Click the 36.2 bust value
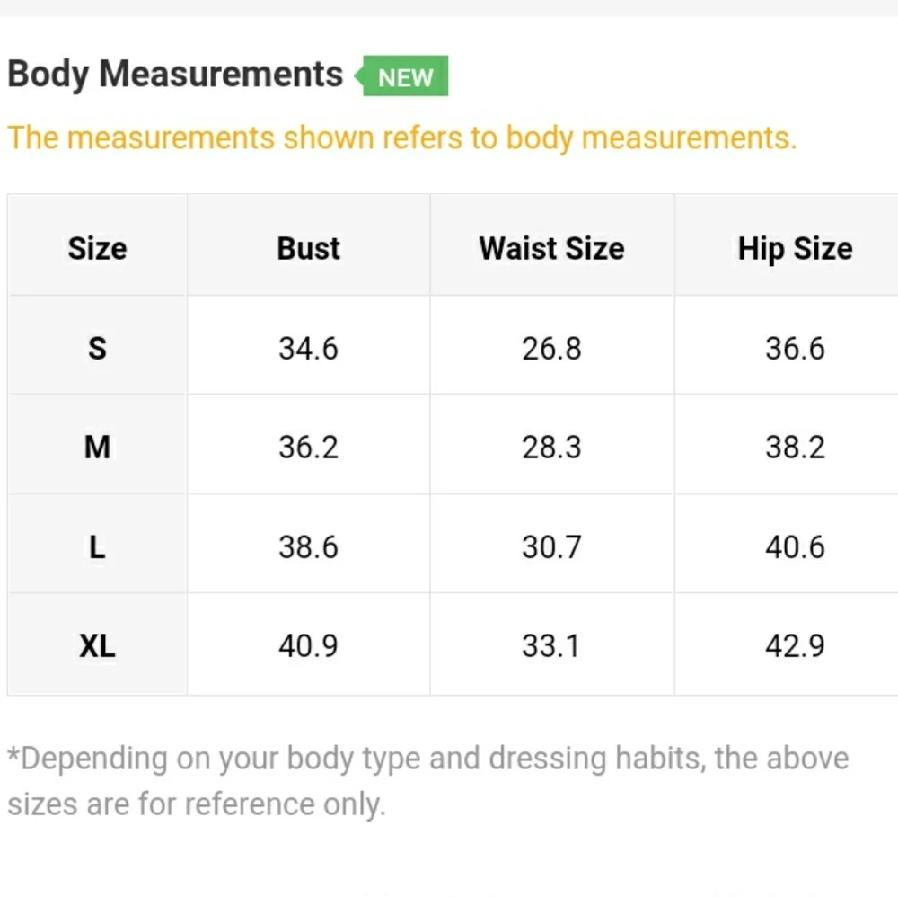The height and width of the screenshot is (897, 898). (x=309, y=447)
